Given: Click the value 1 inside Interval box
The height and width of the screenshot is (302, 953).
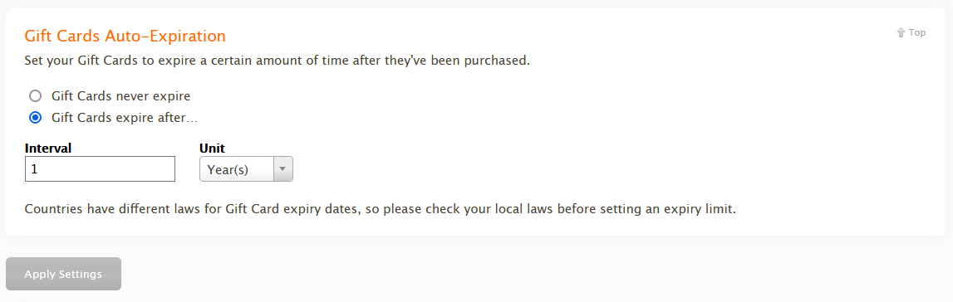Looking at the screenshot, I should click(x=35, y=169).
